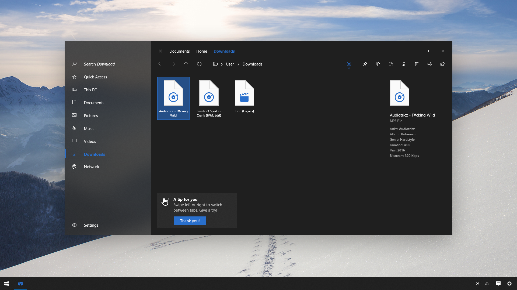Click the Downloads breadcrumb

coord(252,64)
